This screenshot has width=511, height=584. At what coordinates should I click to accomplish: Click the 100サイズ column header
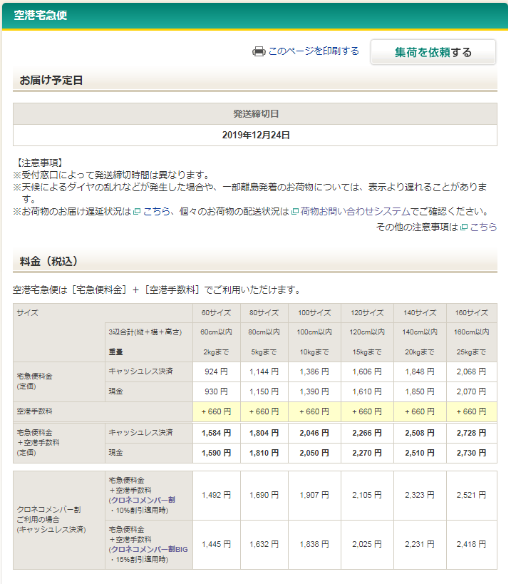pos(314,313)
